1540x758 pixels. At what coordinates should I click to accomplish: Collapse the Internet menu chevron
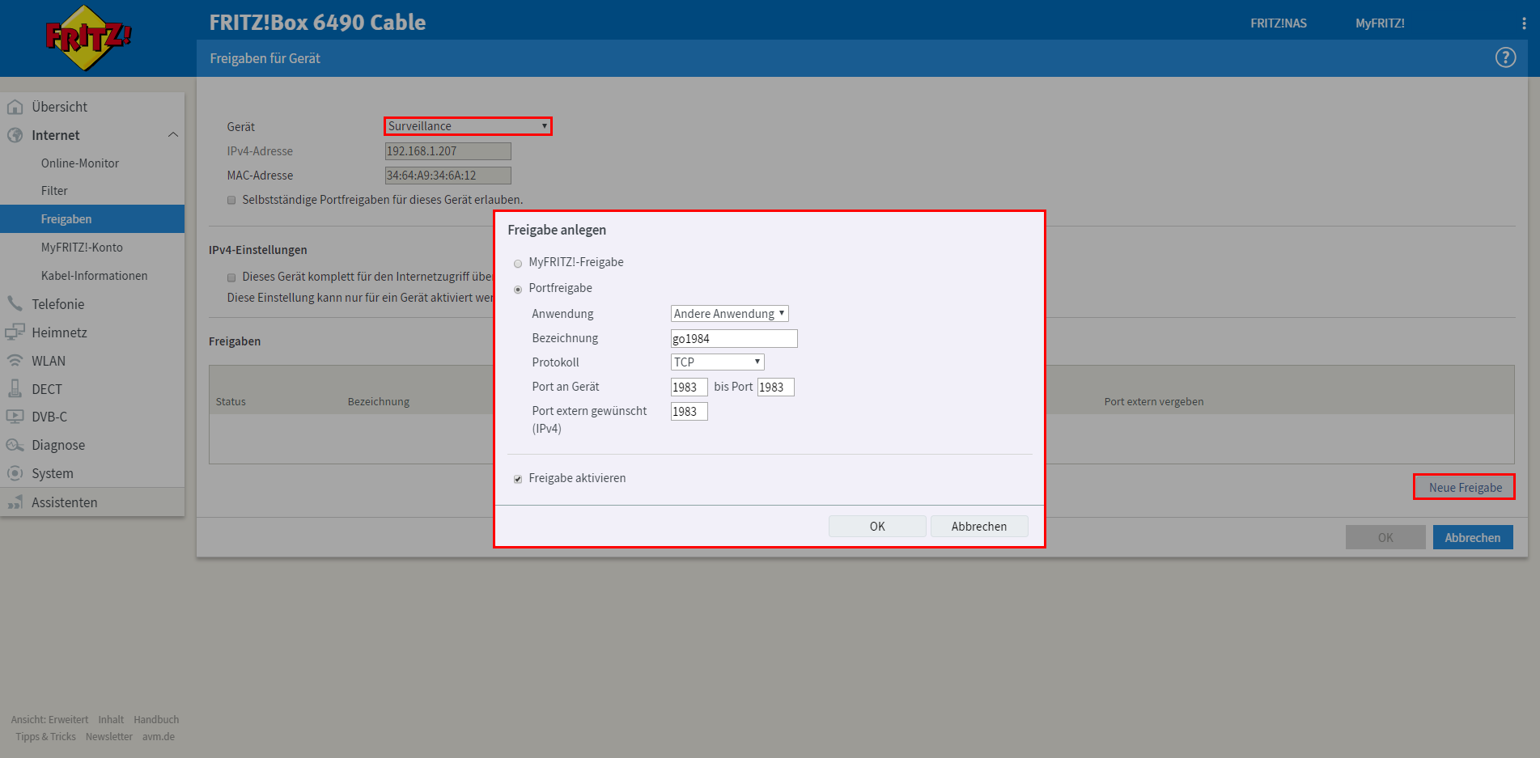coord(172,135)
